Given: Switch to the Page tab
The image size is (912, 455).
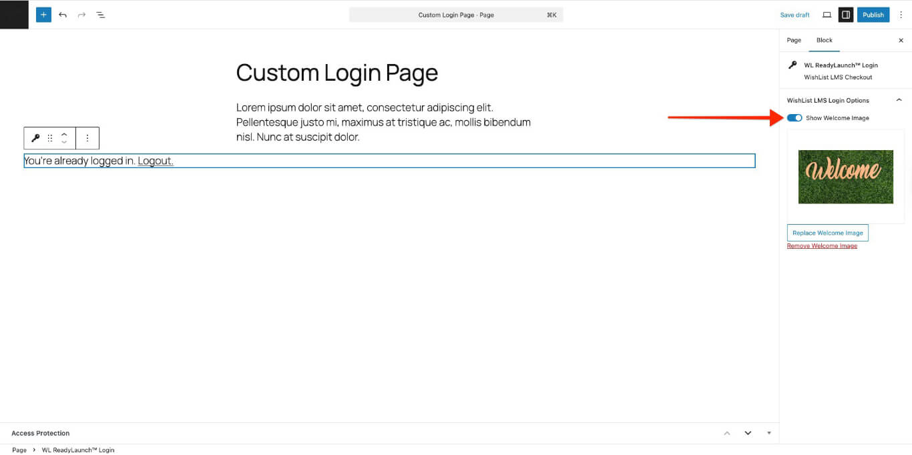Looking at the screenshot, I should (793, 40).
